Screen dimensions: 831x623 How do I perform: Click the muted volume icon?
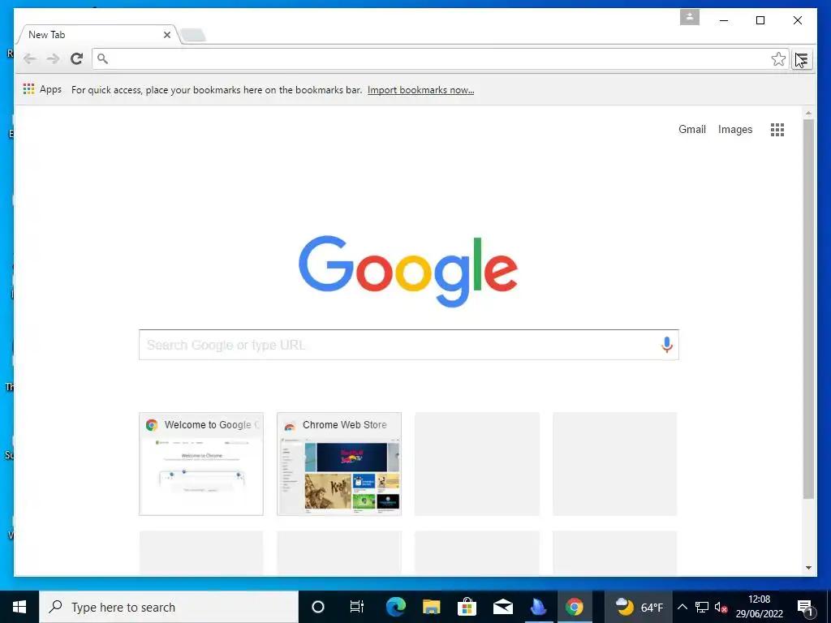tap(721, 608)
